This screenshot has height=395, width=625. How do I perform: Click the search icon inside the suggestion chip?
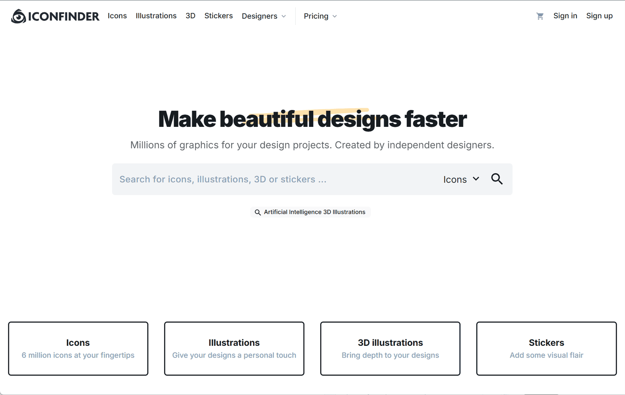click(258, 212)
